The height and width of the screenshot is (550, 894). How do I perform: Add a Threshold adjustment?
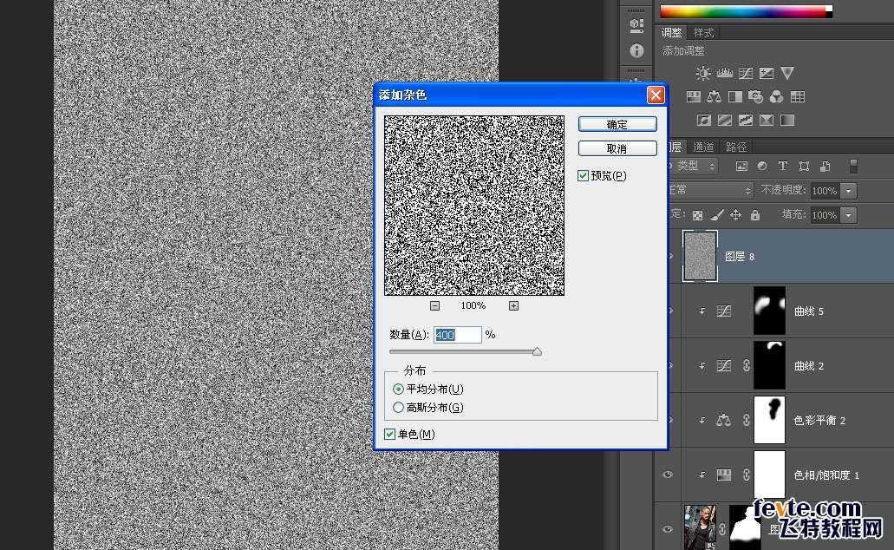click(746, 120)
